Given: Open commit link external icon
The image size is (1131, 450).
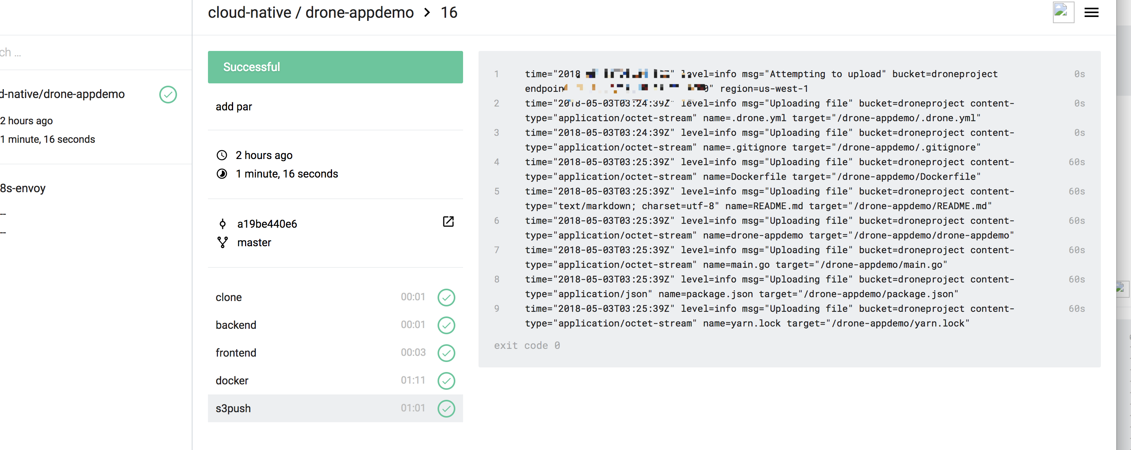Looking at the screenshot, I should coord(448,222).
